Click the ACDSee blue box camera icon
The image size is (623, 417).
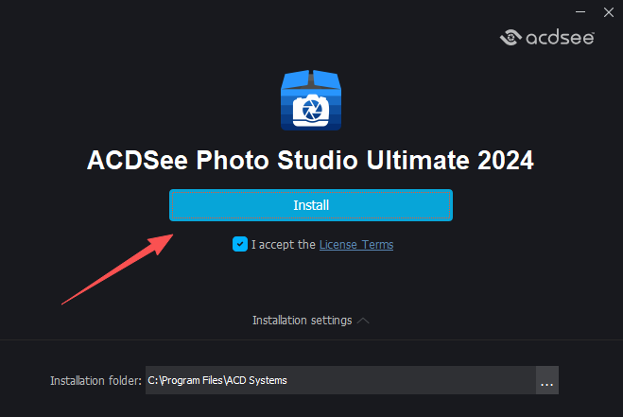pos(310,99)
